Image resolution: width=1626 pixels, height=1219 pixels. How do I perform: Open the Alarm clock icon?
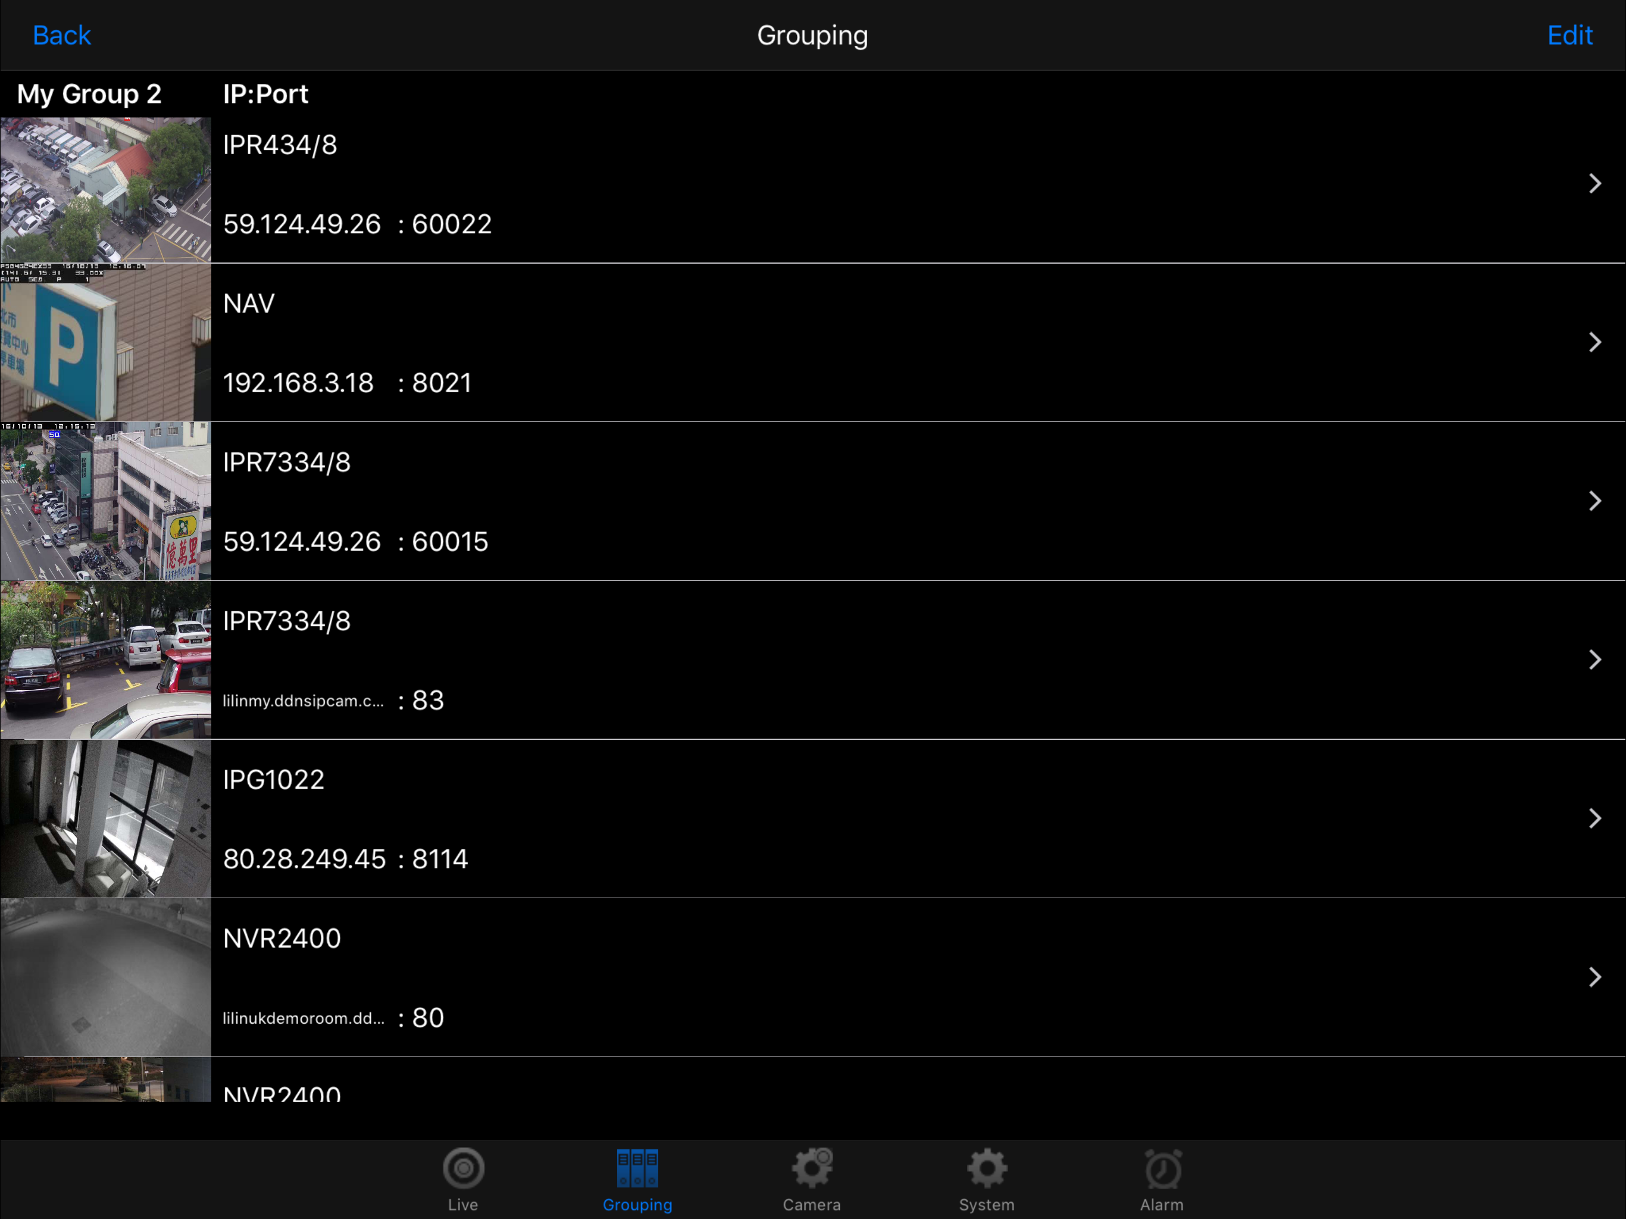[1162, 1168]
